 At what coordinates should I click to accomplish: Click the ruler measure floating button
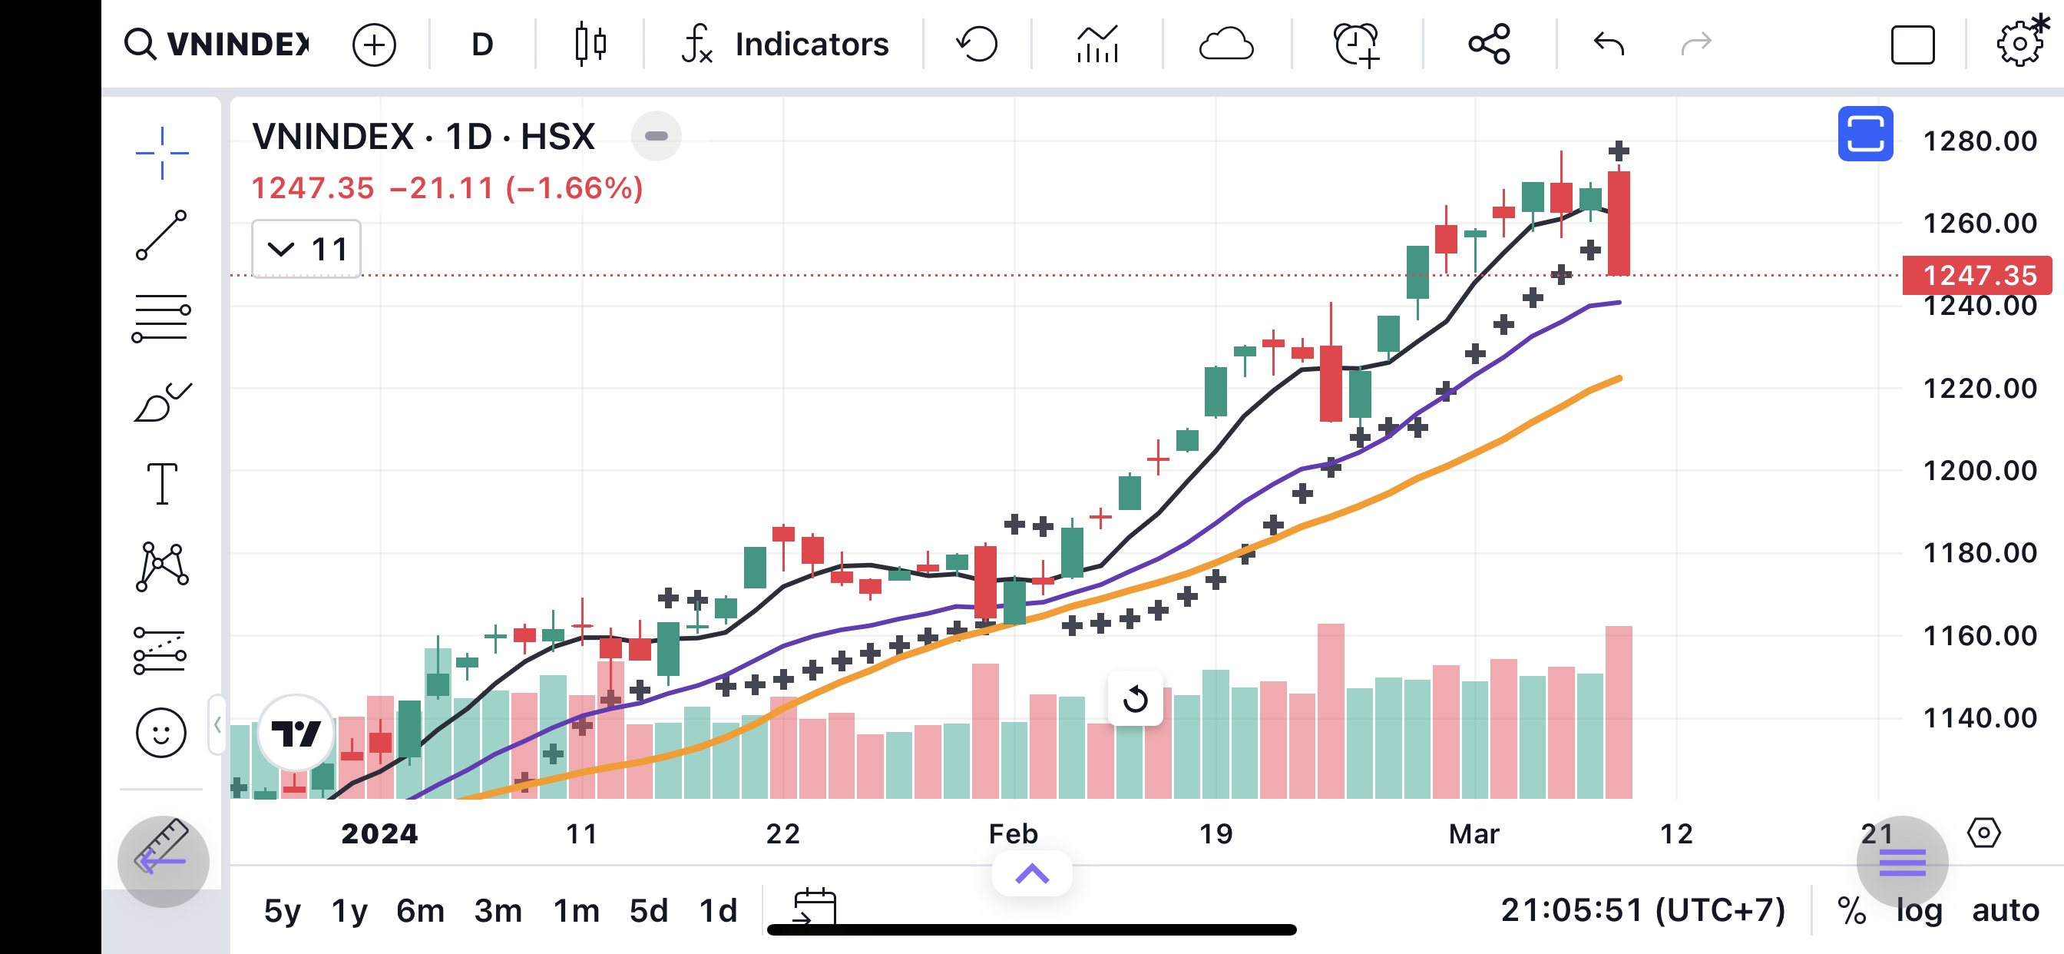pyautogui.click(x=164, y=862)
